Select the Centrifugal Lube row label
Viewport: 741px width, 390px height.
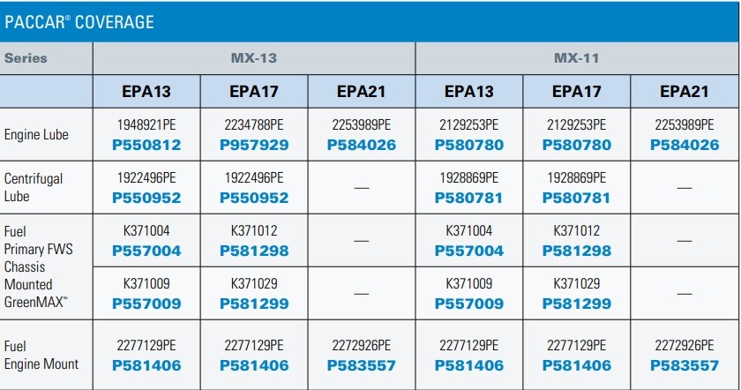(x=34, y=187)
